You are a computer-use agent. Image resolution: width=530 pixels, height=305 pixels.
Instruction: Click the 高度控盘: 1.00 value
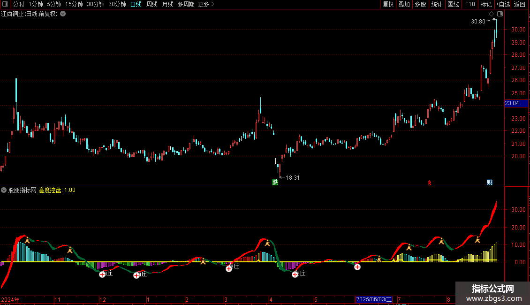pos(57,190)
